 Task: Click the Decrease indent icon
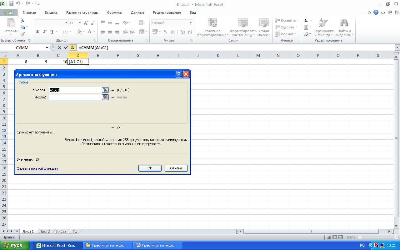click(125, 32)
